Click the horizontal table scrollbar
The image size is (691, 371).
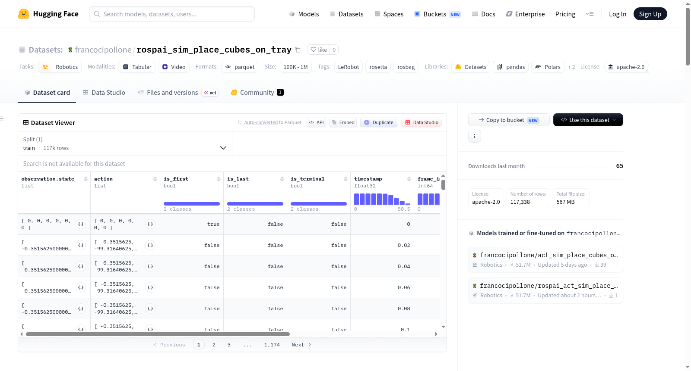158,334
